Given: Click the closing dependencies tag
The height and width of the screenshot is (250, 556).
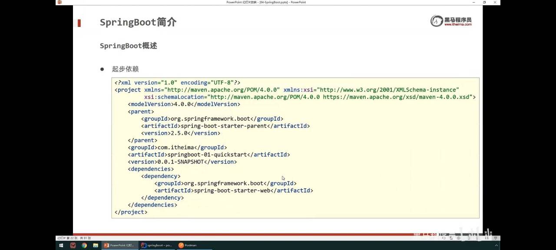Looking at the screenshot, I should (x=152, y=205).
